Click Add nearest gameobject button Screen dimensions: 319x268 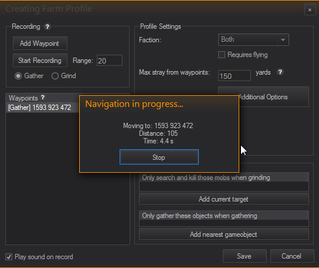[x=224, y=234]
